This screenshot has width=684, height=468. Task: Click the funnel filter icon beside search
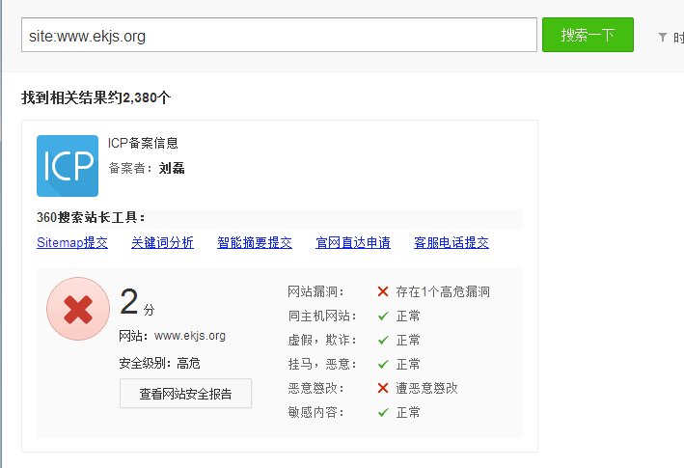(x=663, y=37)
